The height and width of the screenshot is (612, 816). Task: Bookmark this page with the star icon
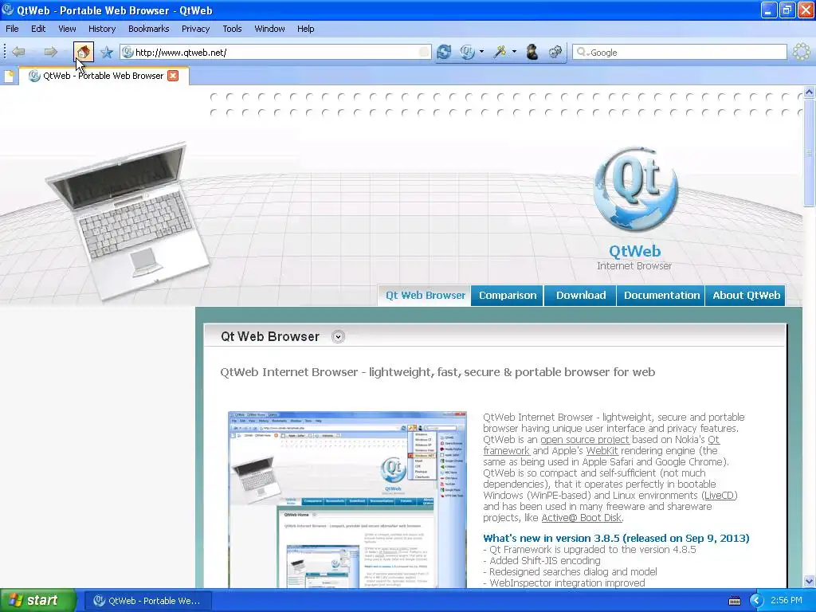pos(107,52)
